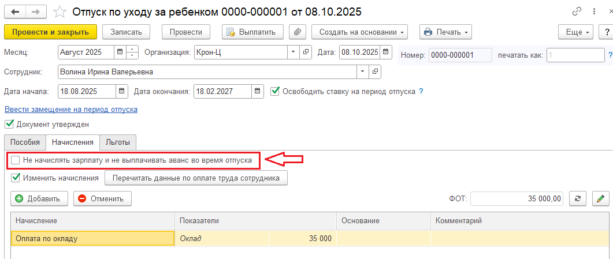The height and width of the screenshot is (259, 613).
Task: Click 'Перечитать данные по оплате труда сотрудника'
Action: click(196, 178)
